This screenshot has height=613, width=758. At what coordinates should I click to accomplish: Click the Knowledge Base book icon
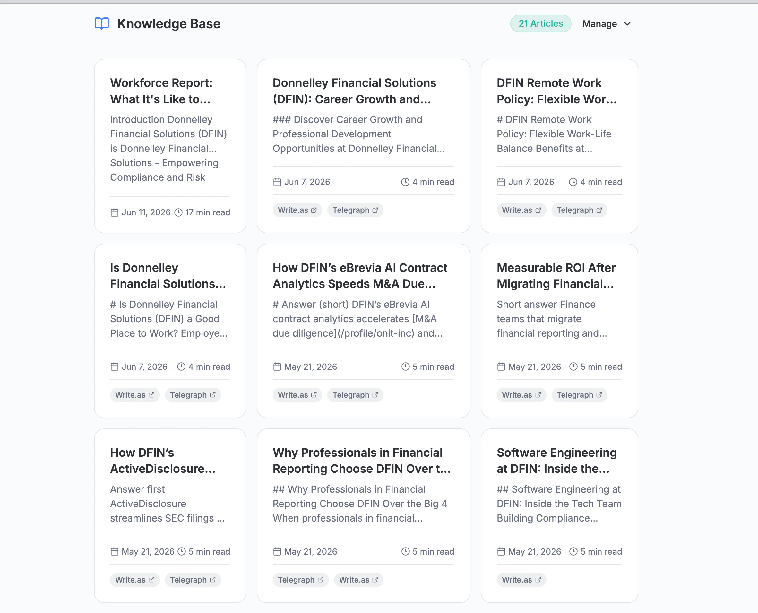coord(102,24)
